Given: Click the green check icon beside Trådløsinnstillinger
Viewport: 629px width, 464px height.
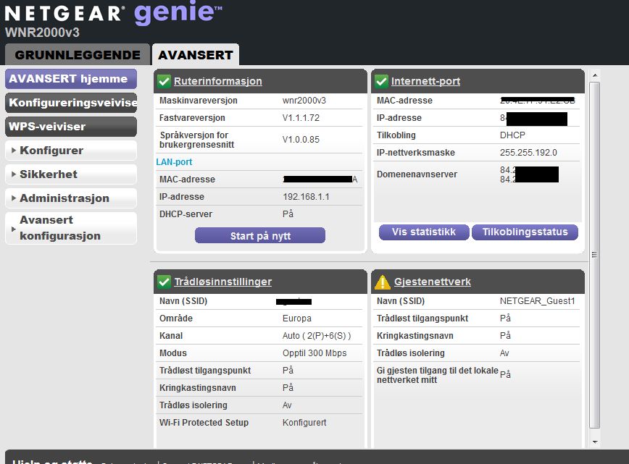Looking at the screenshot, I should (x=164, y=282).
